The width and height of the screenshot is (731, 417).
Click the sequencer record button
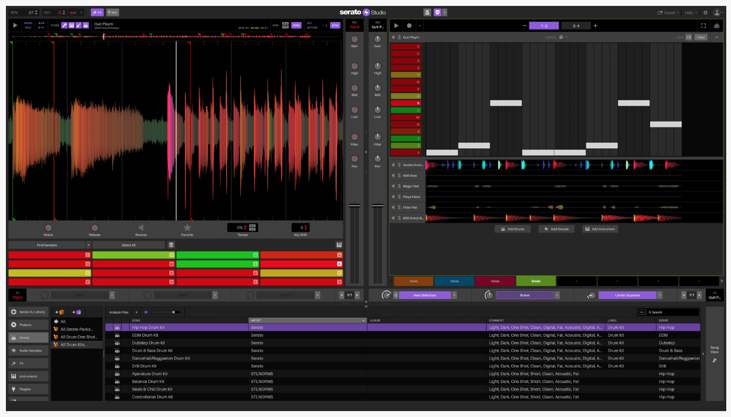(409, 25)
